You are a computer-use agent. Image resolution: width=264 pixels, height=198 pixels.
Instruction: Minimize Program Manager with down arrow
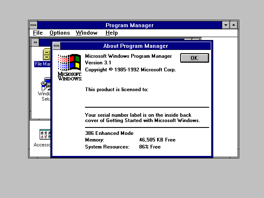point(226,25)
